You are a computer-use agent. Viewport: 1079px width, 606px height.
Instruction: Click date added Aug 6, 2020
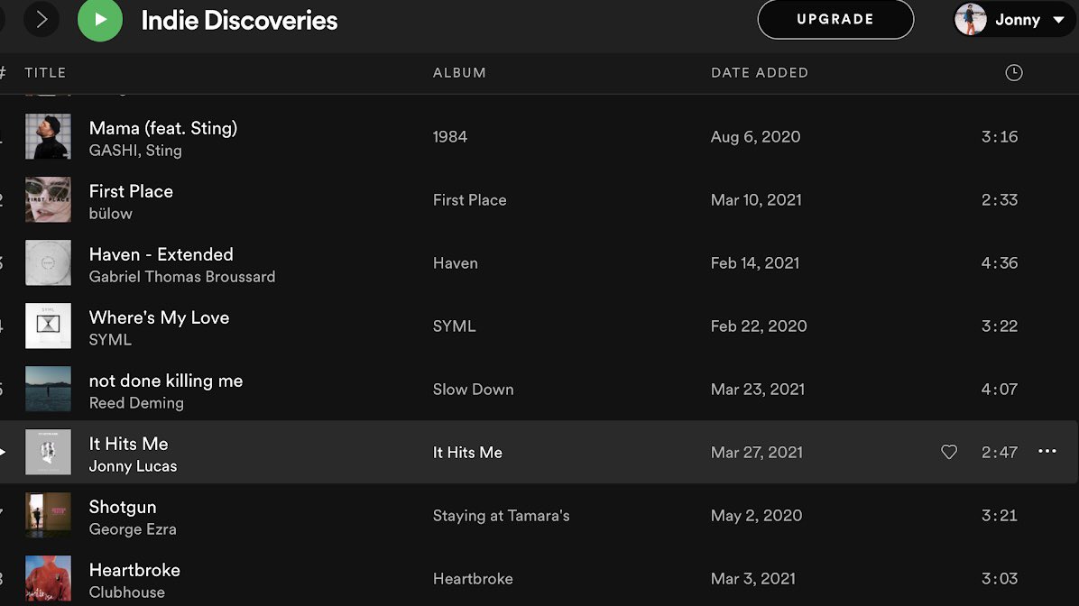(756, 137)
